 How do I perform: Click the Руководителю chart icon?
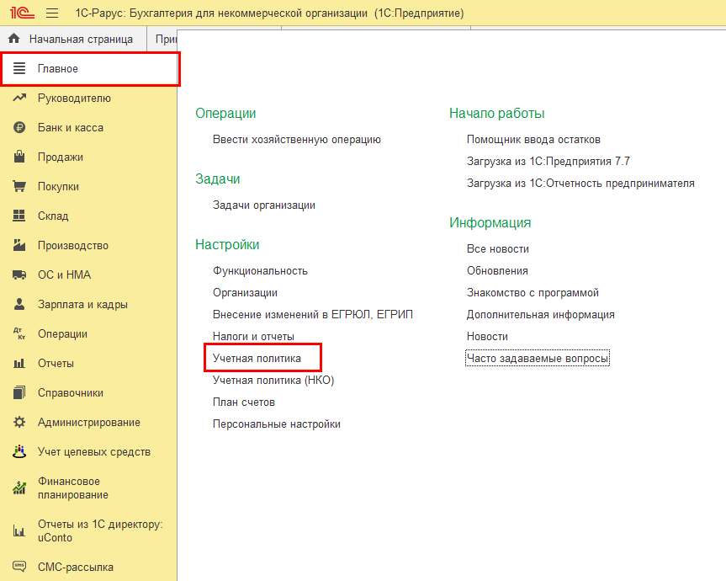19,99
